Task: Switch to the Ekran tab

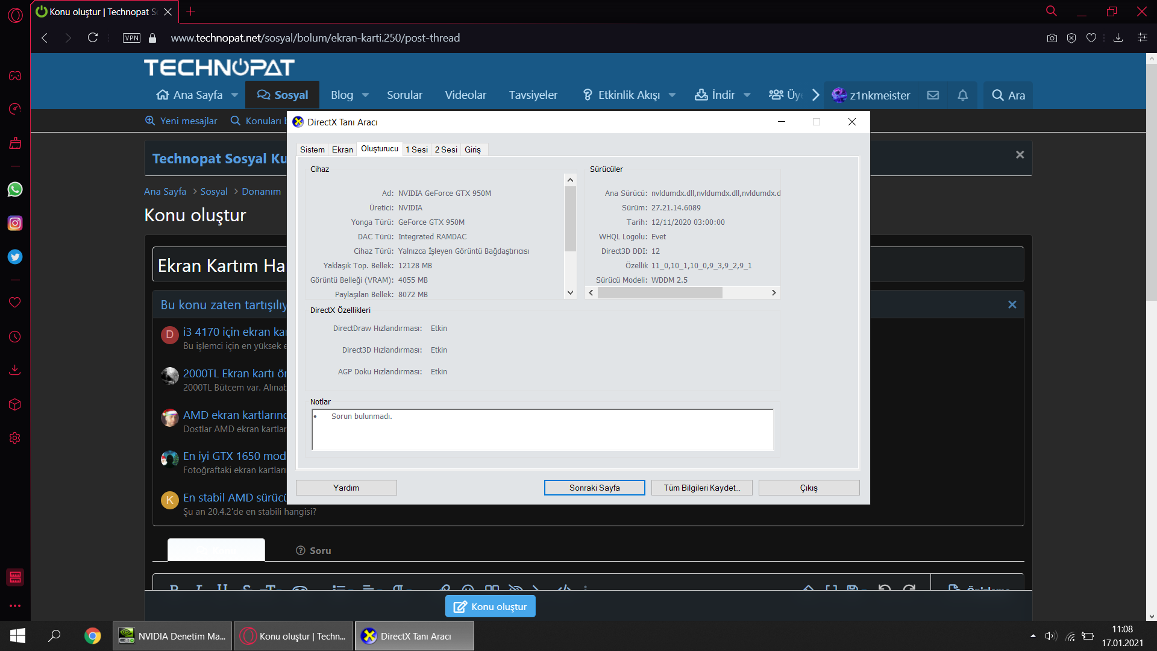Action: point(342,149)
